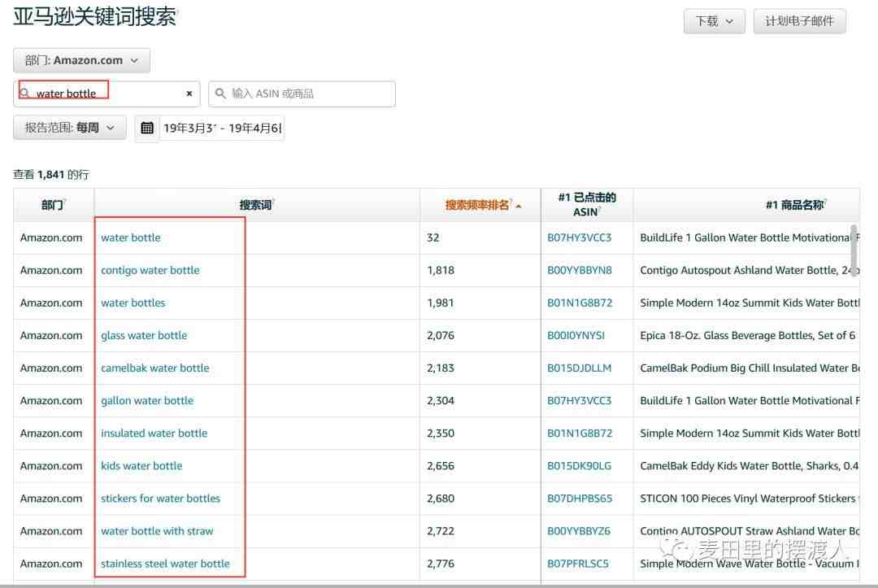Select rank value 2,183 cell
Image resolution: width=878 pixels, height=588 pixels.
coord(440,368)
